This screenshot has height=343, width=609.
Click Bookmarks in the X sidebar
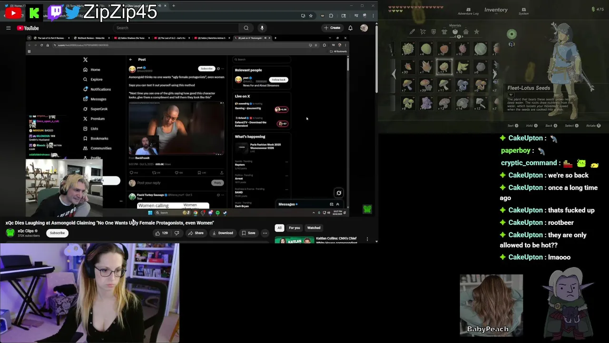tap(96, 138)
